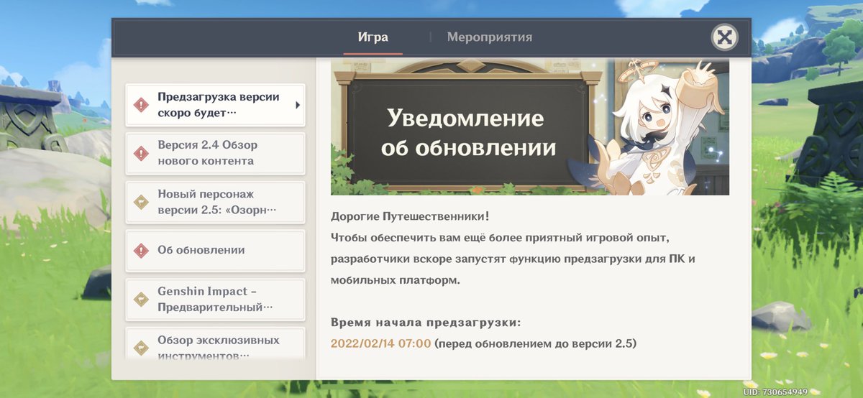Click the gold diamond icon beside Genshin Impact

(142, 300)
